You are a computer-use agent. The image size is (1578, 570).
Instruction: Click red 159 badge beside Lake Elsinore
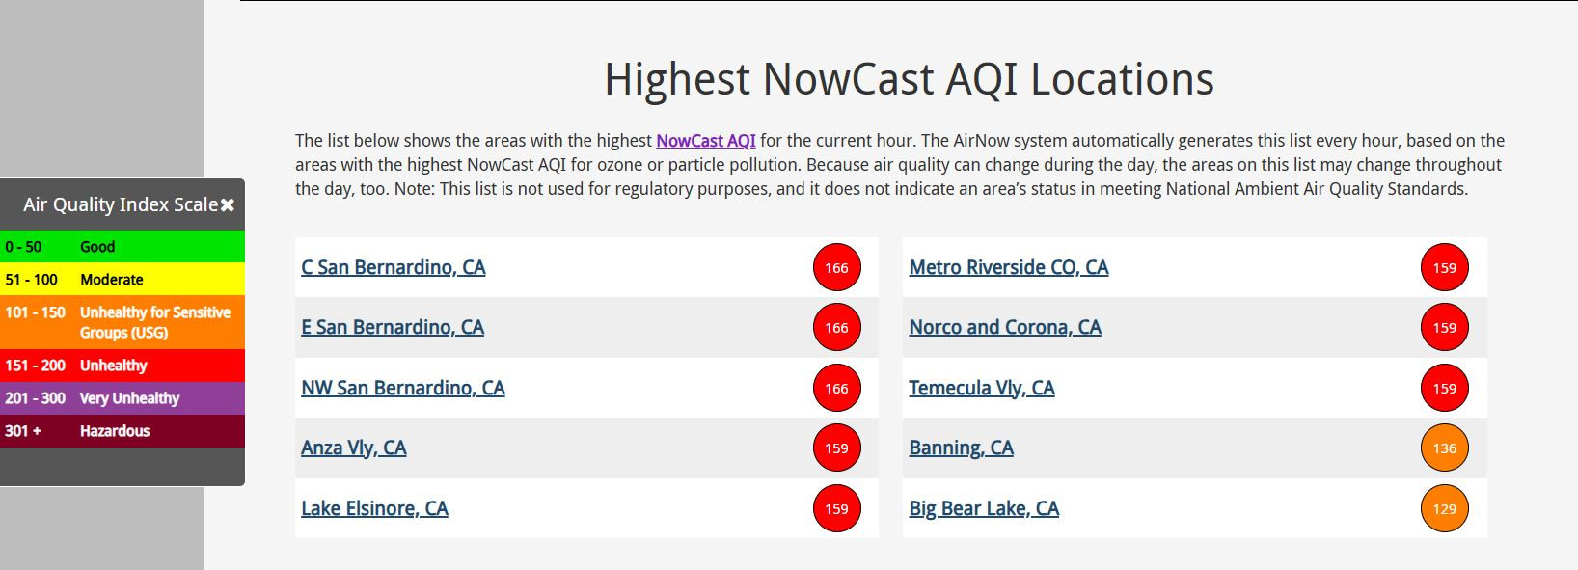(x=836, y=508)
